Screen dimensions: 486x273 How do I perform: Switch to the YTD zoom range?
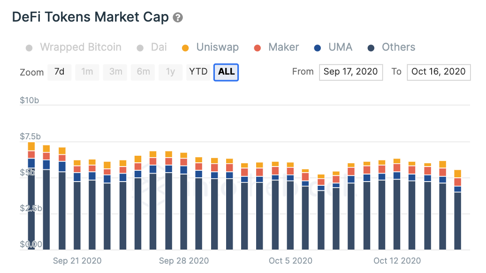(x=198, y=72)
